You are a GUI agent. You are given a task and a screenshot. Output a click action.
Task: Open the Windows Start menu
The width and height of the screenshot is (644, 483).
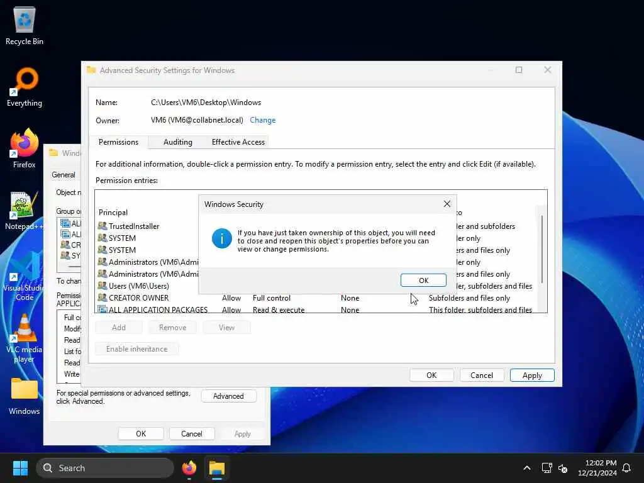tap(20, 468)
